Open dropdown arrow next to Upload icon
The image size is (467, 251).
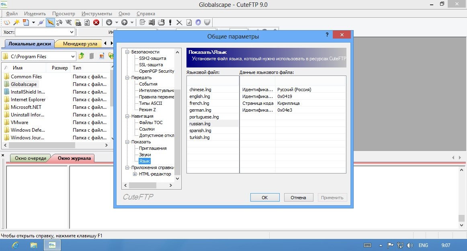(x=132, y=22)
